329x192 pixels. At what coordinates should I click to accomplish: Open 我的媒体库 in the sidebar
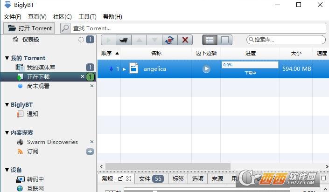click(41, 67)
